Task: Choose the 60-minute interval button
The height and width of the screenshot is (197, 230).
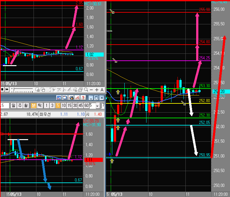Action: click(x=86, y=105)
